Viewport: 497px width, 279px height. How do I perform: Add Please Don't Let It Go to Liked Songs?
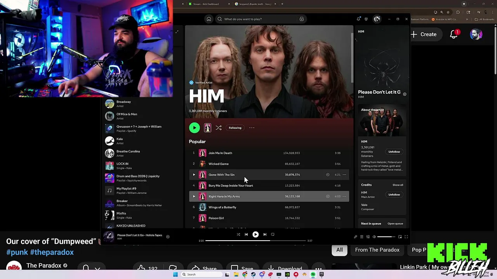(x=168, y=237)
